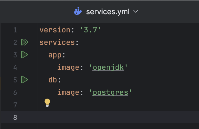This screenshot has width=199, height=129.
Task: Click line number 4 in gutter
Action: pos(15,67)
